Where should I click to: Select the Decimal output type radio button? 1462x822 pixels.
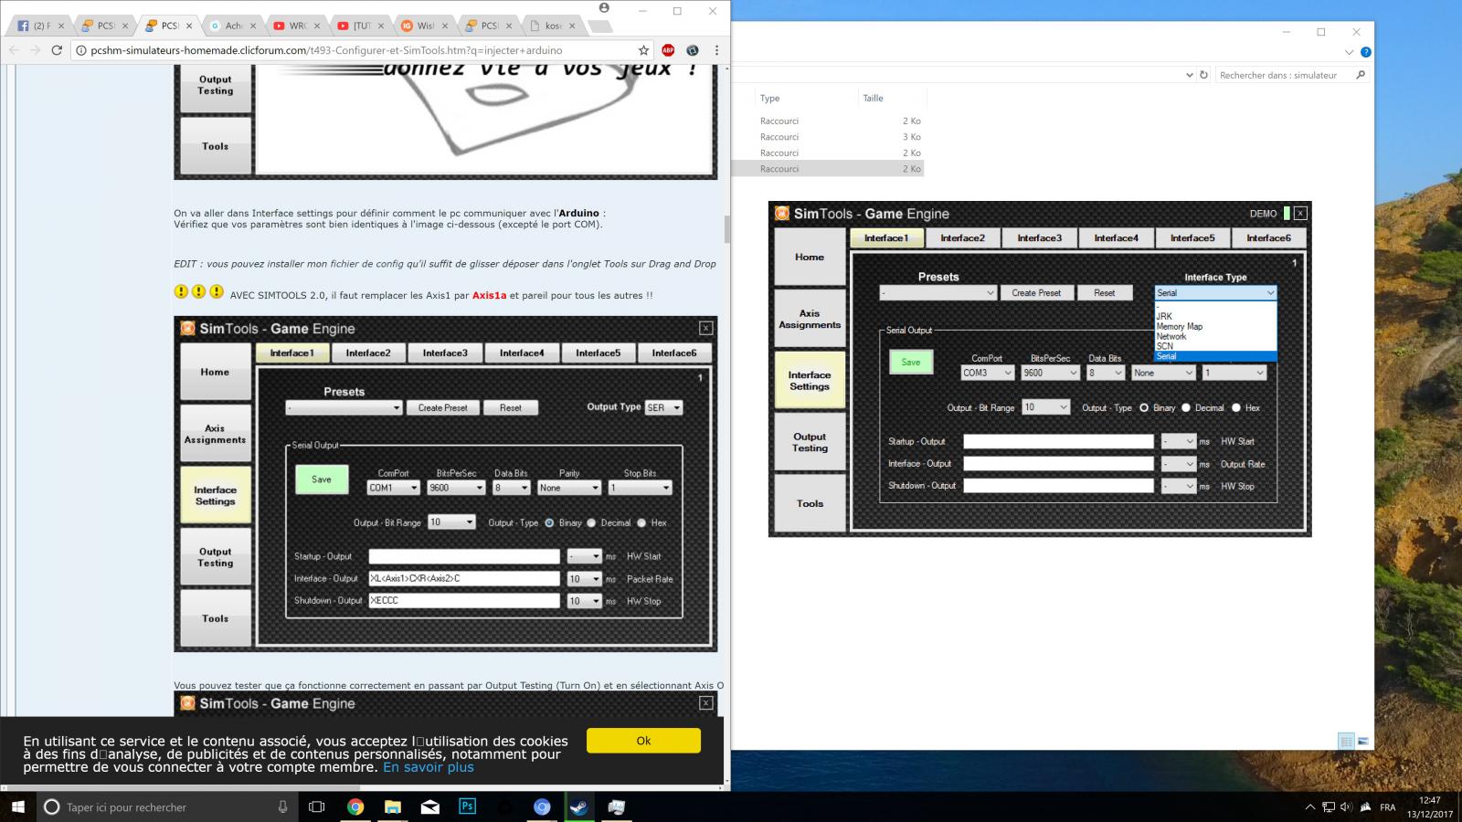[x=1186, y=407]
